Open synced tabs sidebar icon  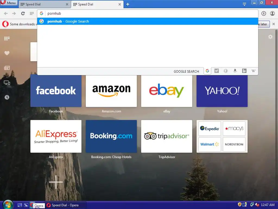pyautogui.click(x=7, y=83)
